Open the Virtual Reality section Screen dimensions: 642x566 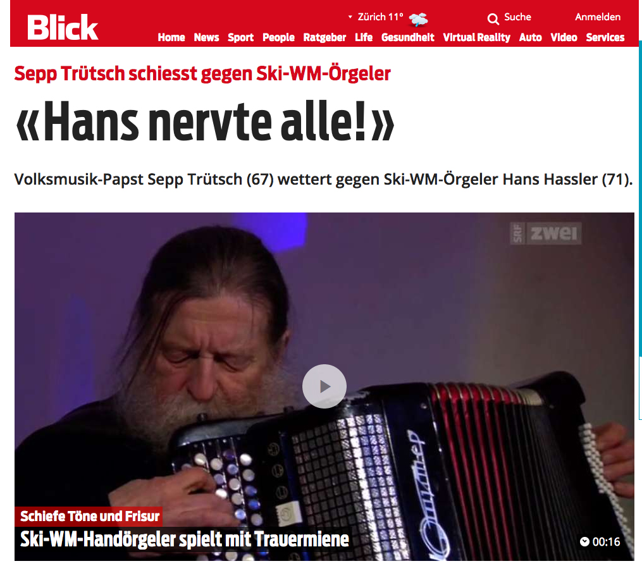(476, 38)
